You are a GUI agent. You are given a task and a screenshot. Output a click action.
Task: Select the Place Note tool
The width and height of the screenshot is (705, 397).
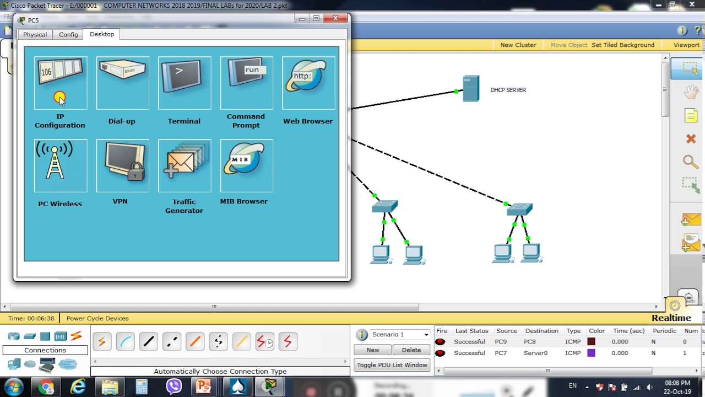(x=691, y=115)
